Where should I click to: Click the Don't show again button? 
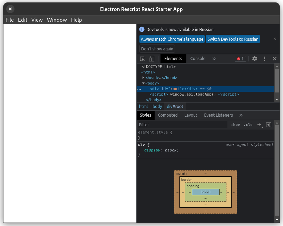157,49
